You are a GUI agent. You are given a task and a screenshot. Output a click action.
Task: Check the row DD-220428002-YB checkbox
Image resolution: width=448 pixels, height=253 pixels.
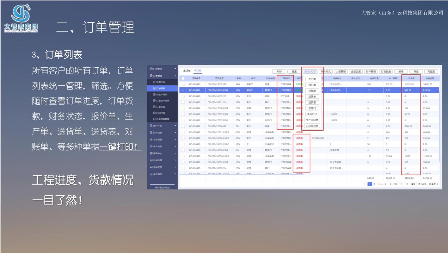(183, 96)
